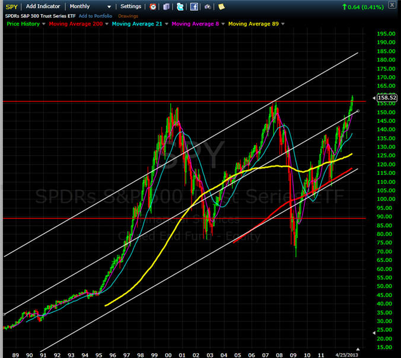The width and height of the screenshot is (401, 358).
Task: Select the Moving Average 89 label
Action: coord(253,24)
